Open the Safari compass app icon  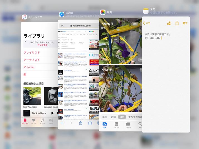click(x=62, y=14)
